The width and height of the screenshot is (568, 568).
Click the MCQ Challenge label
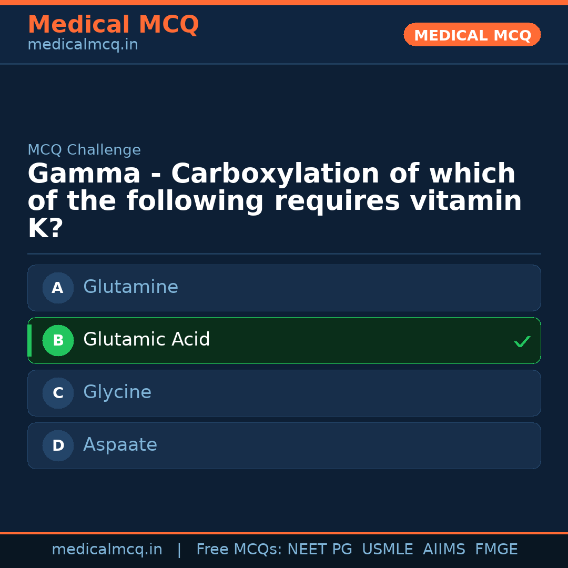(x=84, y=150)
